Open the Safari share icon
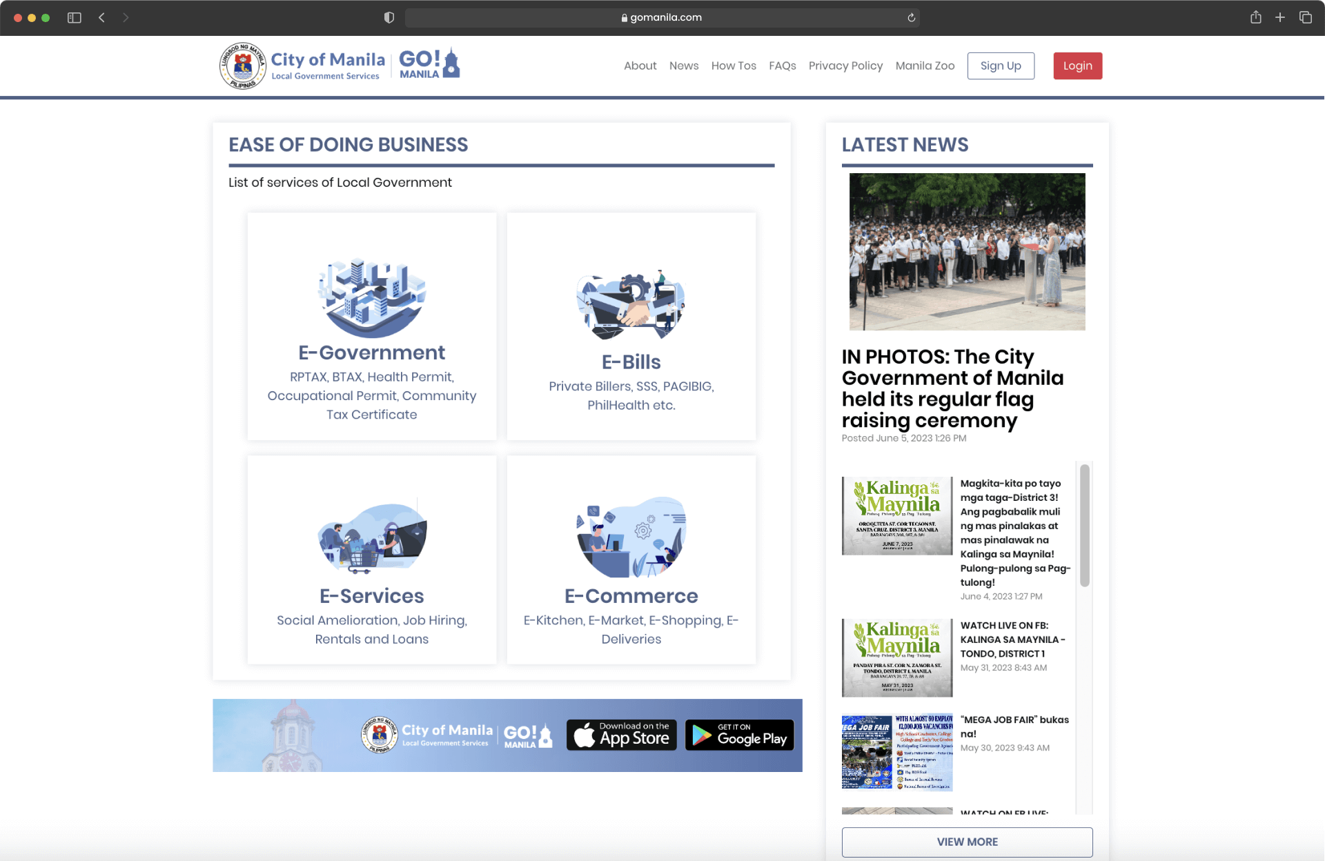The image size is (1325, 861). [1256, 17]
